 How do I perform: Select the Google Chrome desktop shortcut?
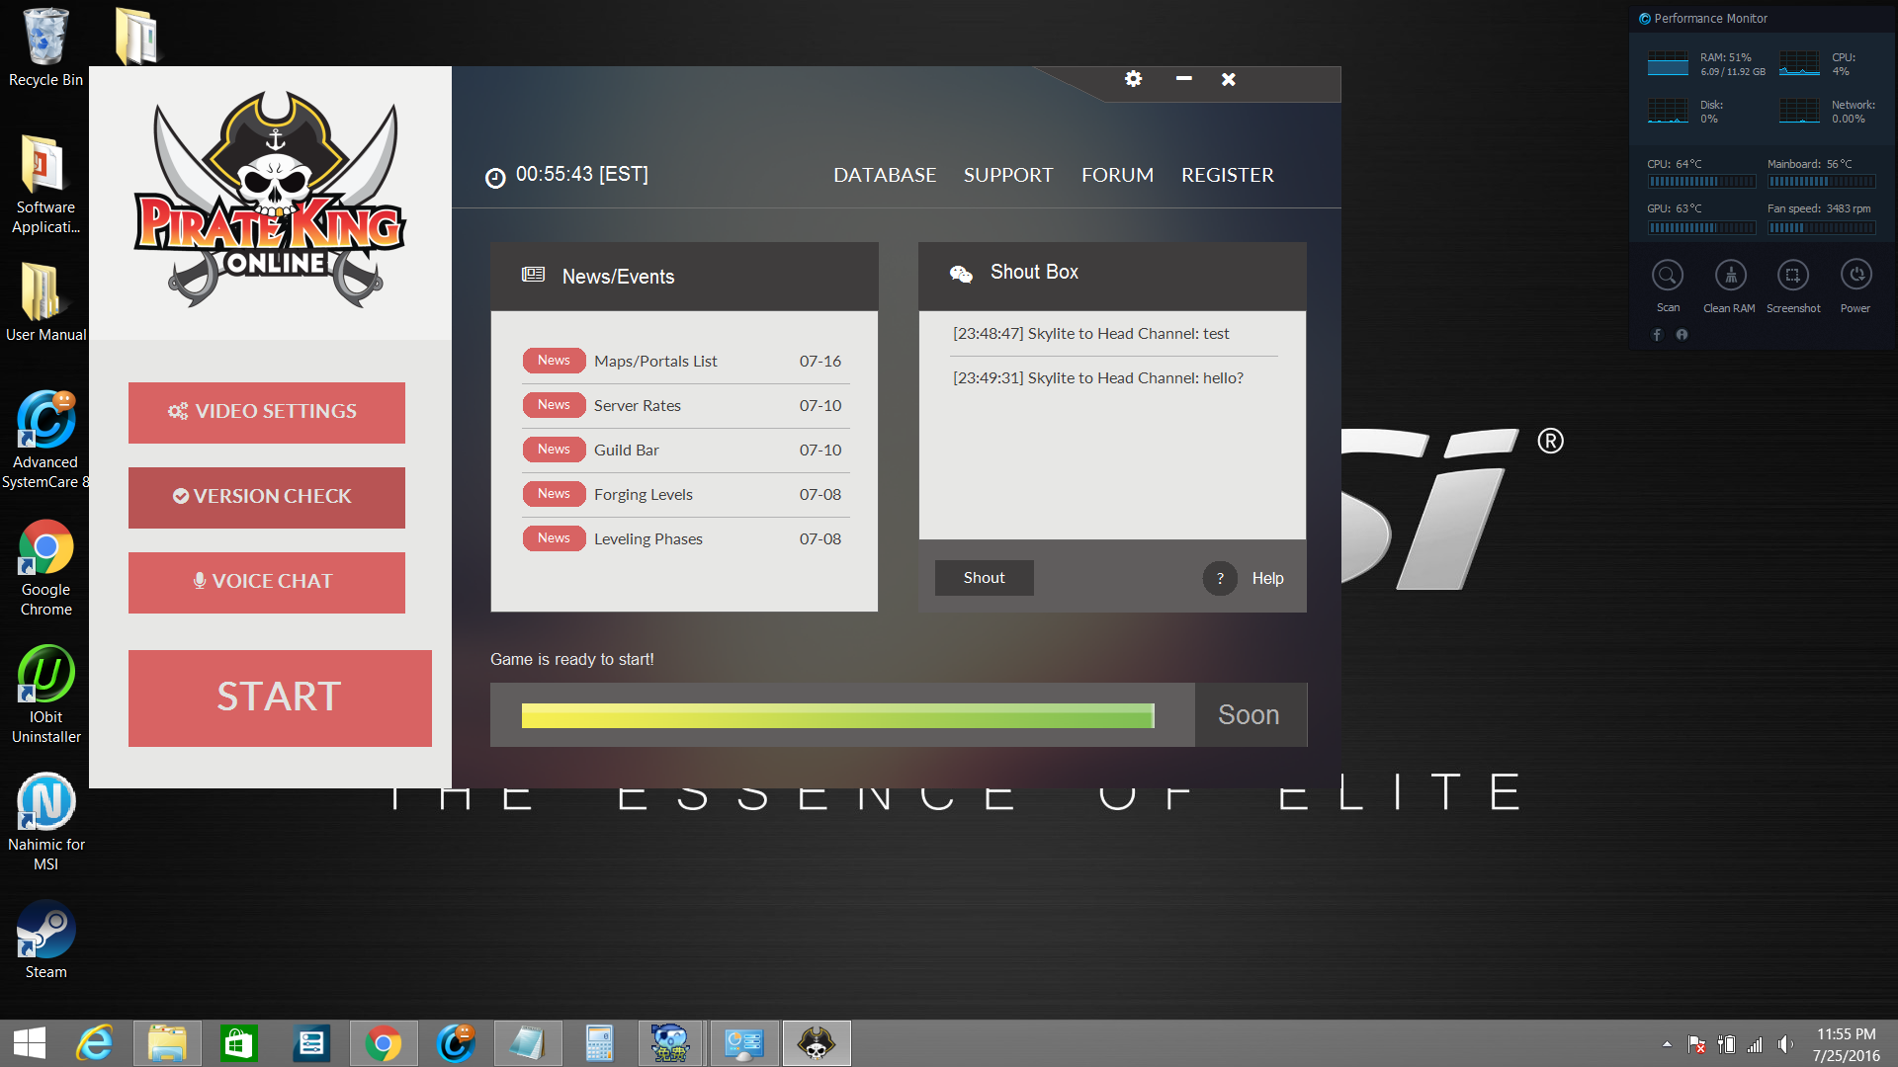(x=45, y=567)
